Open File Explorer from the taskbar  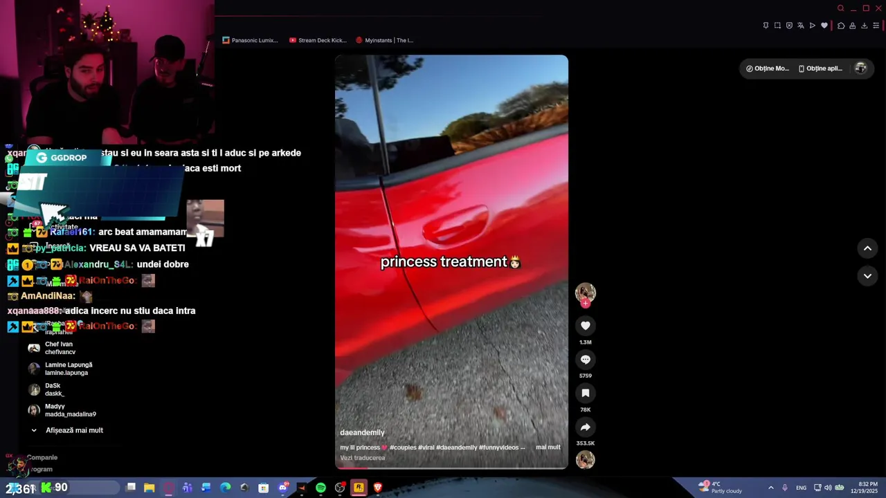pos(150,488)
